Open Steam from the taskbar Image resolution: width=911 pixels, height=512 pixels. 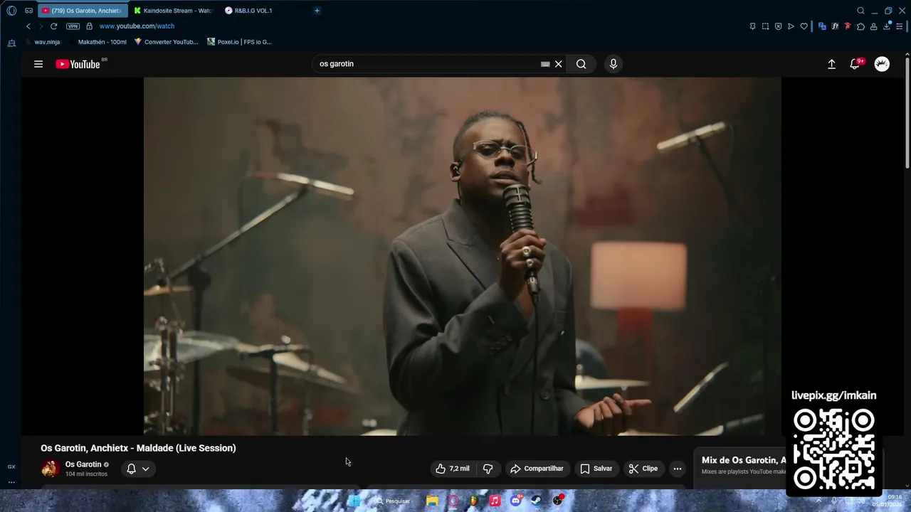(537, 501)
